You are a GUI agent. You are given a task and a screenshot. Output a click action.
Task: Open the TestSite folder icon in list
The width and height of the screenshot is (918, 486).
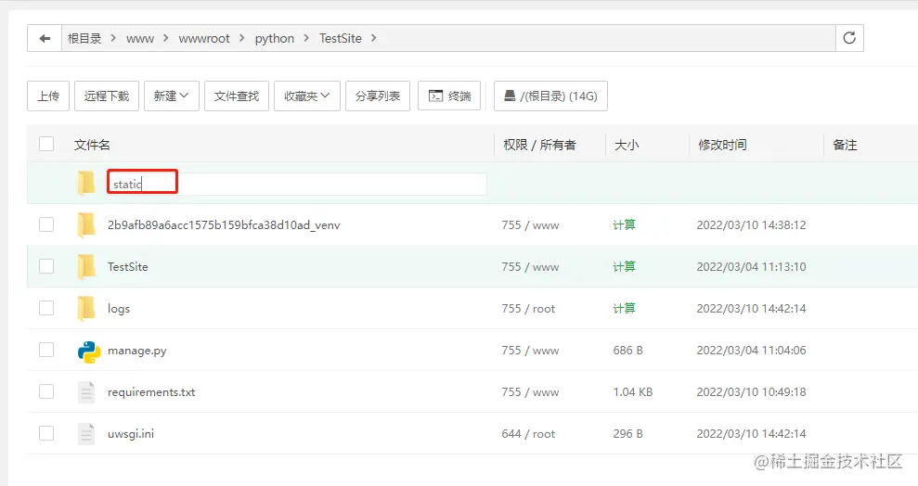[x=86, y=266]
